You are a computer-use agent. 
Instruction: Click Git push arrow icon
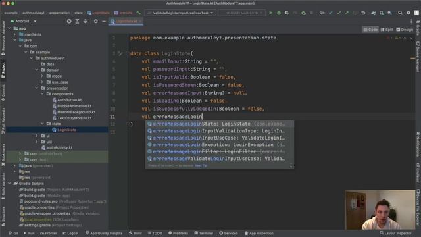pyautogui.click(x=347, y=13)
